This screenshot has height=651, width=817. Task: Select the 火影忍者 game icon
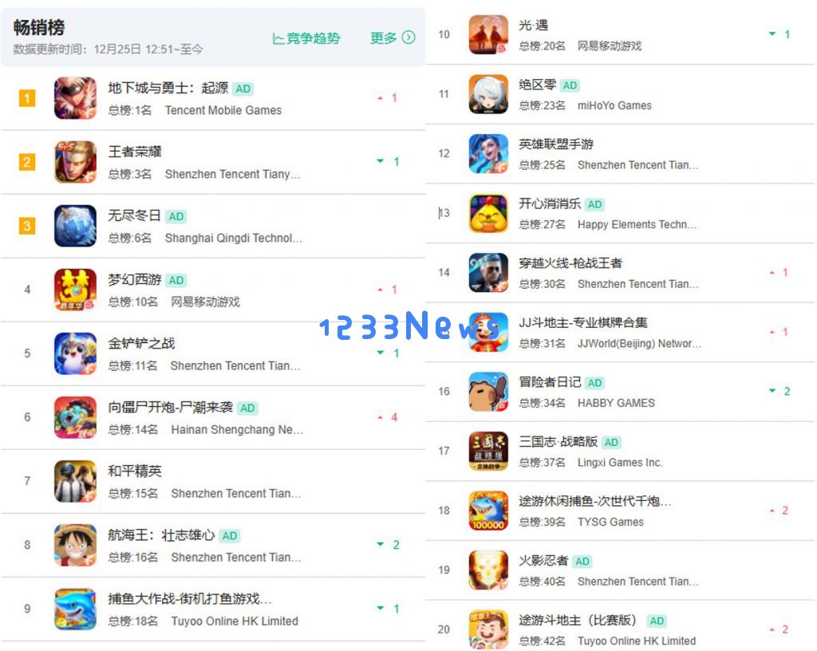click(x=488, y=570)
